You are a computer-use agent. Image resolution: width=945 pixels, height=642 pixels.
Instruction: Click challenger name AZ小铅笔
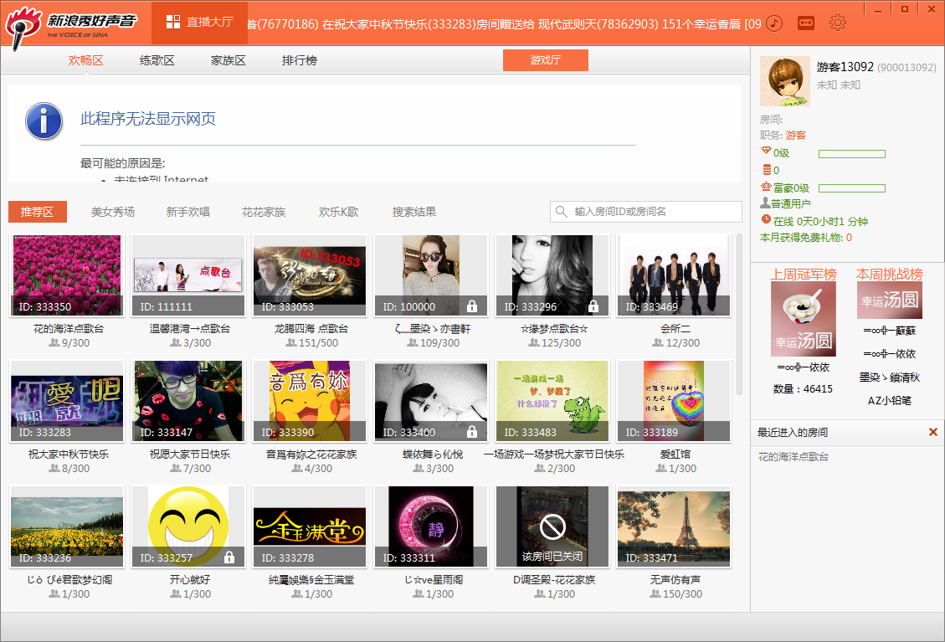[890, 400]
